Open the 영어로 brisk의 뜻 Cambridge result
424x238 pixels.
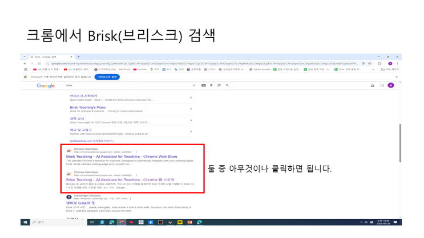(80, 203)
